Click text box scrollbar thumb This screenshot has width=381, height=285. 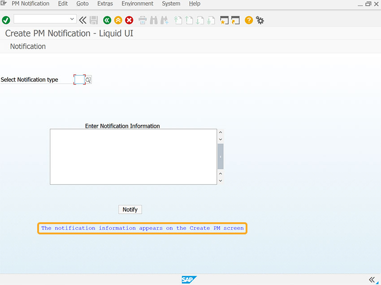[x=221, y=156]
